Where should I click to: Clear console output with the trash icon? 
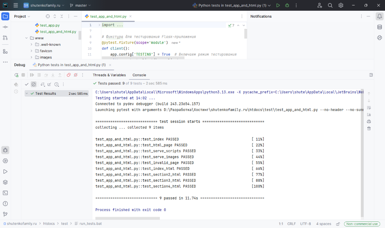coord(369,128)
